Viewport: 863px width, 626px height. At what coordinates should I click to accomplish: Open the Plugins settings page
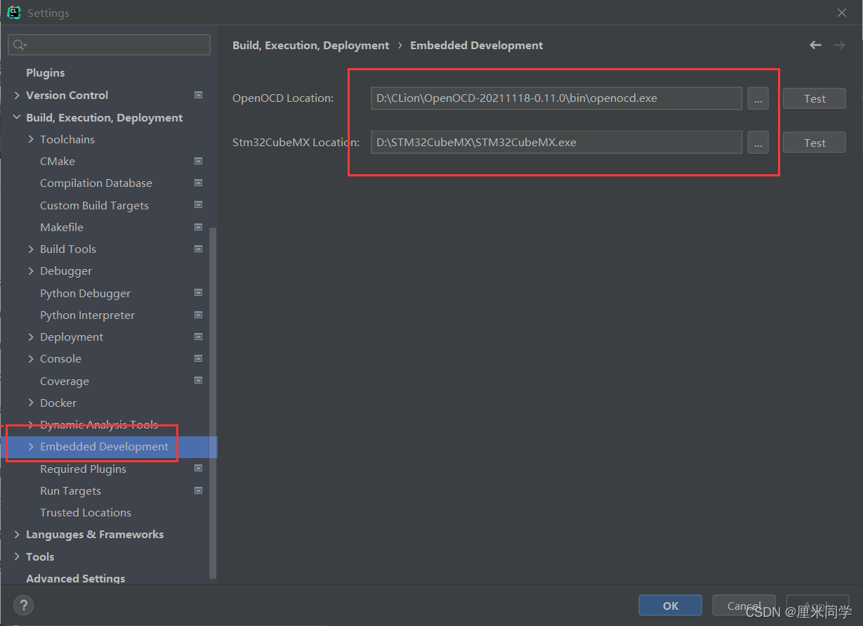(45, 73)
